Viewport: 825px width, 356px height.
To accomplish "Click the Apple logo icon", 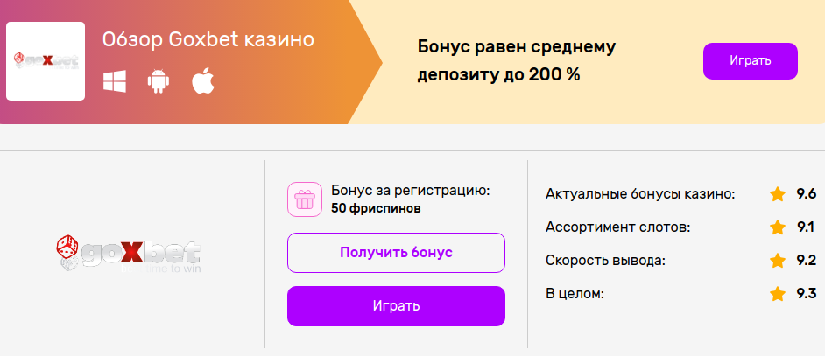I will pos(203,81).
